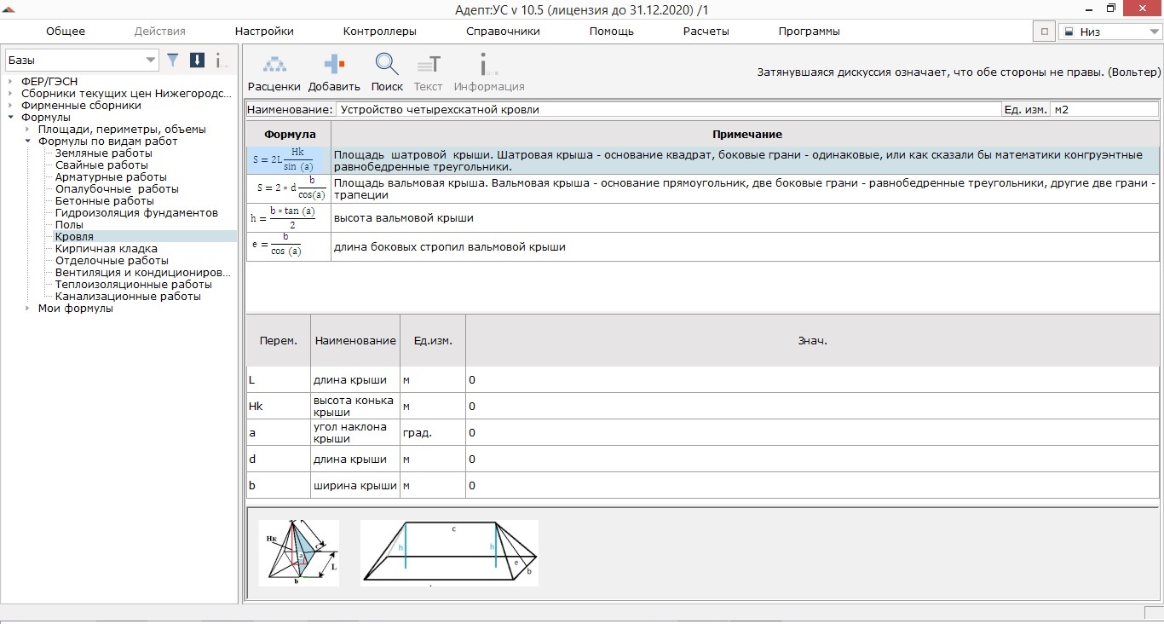The width and height of the screenshot is (1164, 624).
Task: Select Бетонные работы in tree
Action: tap(105, 201)
